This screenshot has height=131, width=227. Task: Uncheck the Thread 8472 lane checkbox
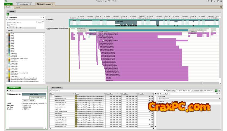coord(7,54)
